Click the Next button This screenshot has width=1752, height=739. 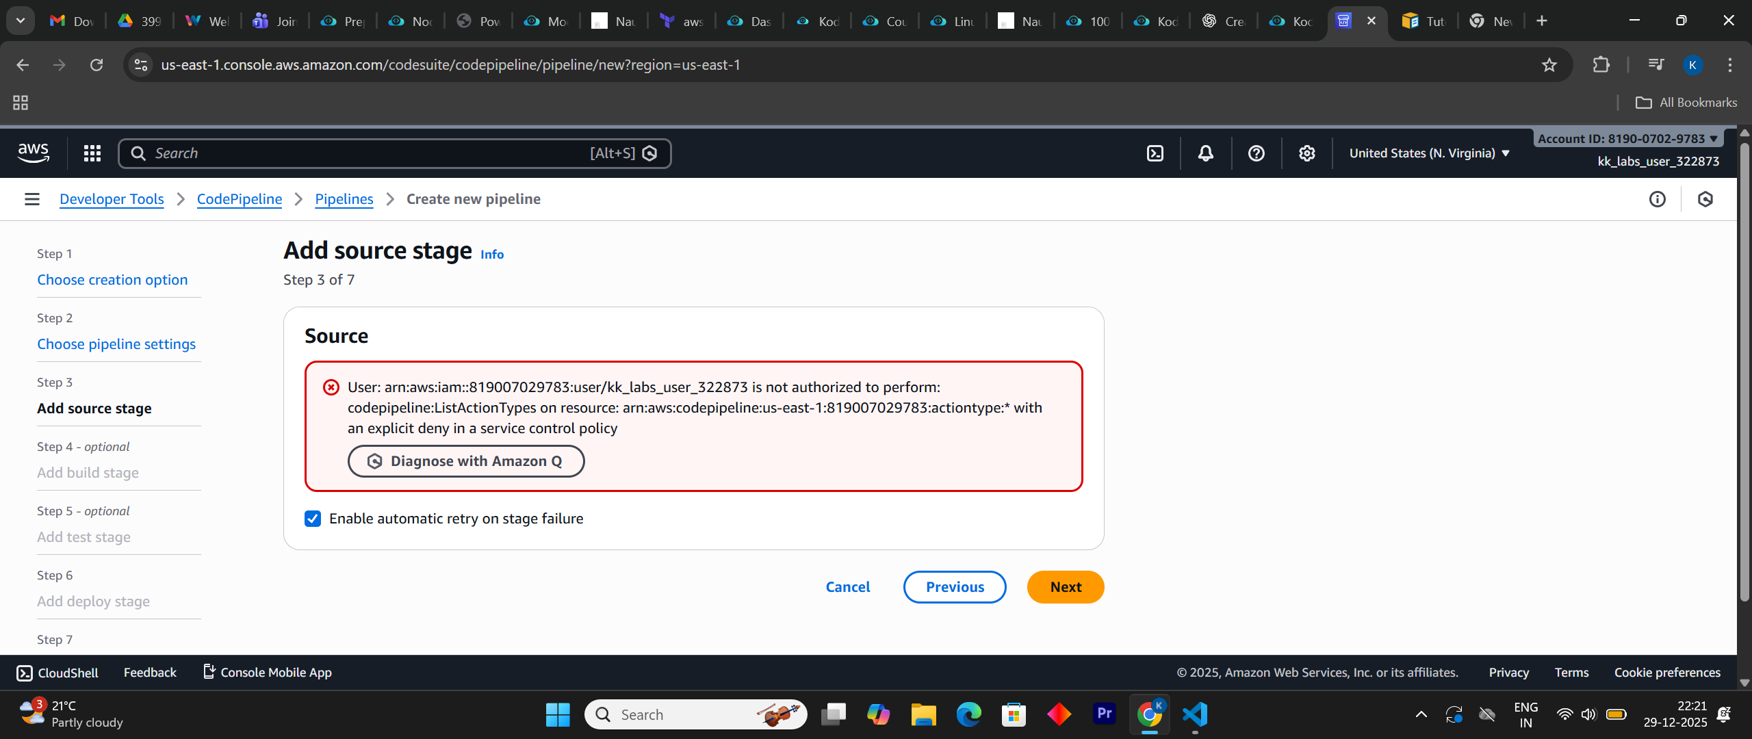click(x=1066, y=587)
